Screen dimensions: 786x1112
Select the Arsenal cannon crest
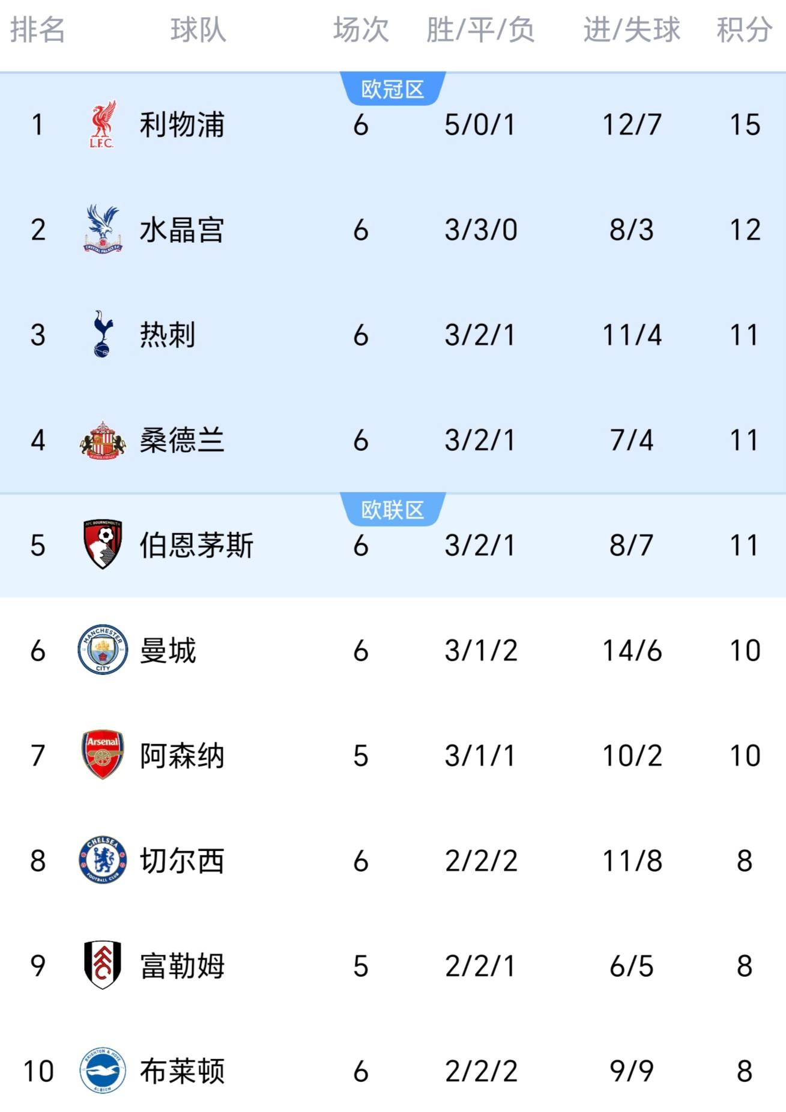(103, 755)
